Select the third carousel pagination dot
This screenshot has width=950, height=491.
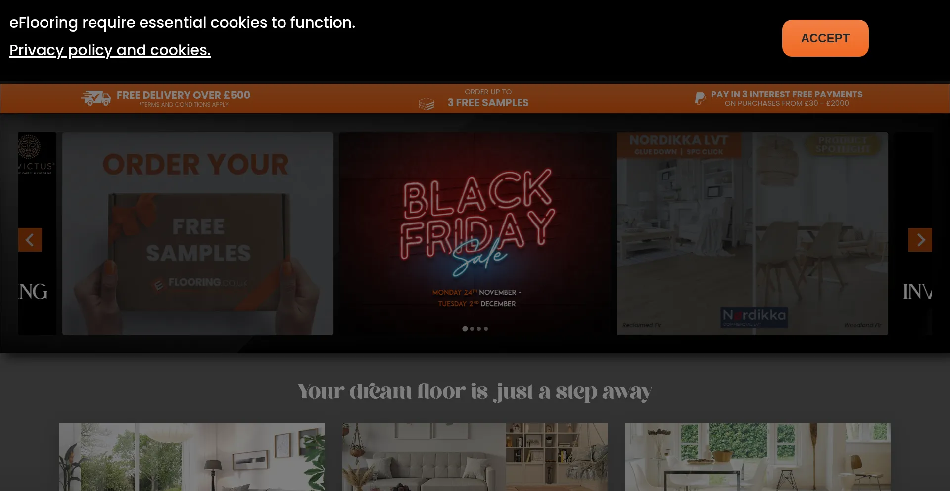click(x=479, y=329)
